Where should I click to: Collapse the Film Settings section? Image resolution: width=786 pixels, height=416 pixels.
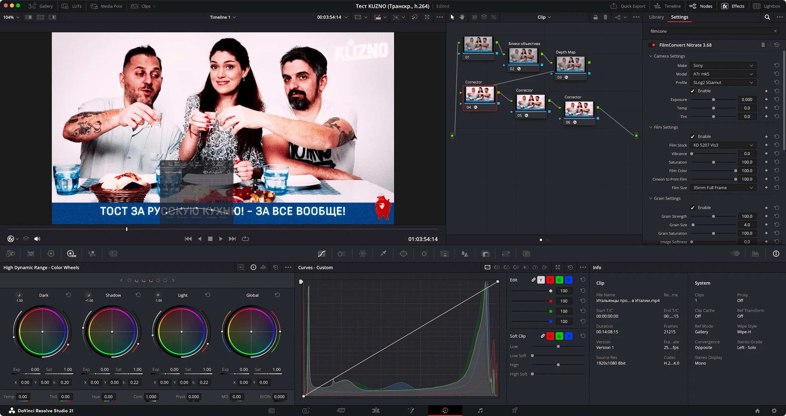[x=651, y=127]
